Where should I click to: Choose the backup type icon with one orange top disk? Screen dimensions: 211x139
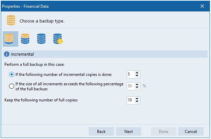tap(25, 39)
